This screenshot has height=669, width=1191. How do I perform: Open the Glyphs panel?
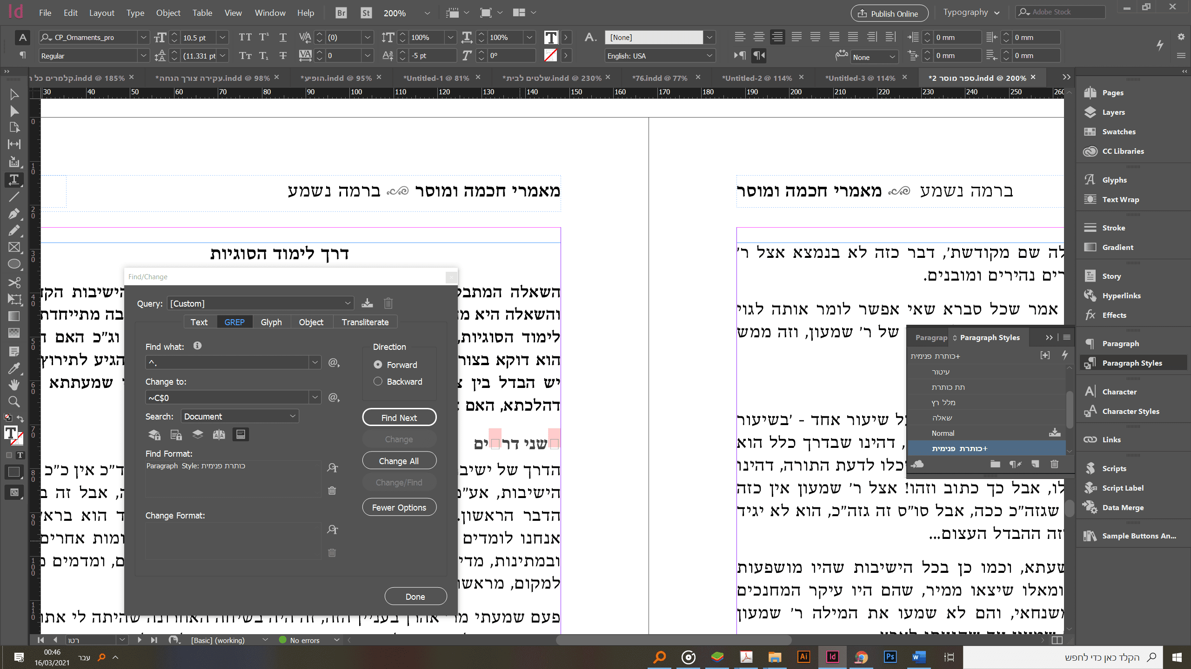1114,180
